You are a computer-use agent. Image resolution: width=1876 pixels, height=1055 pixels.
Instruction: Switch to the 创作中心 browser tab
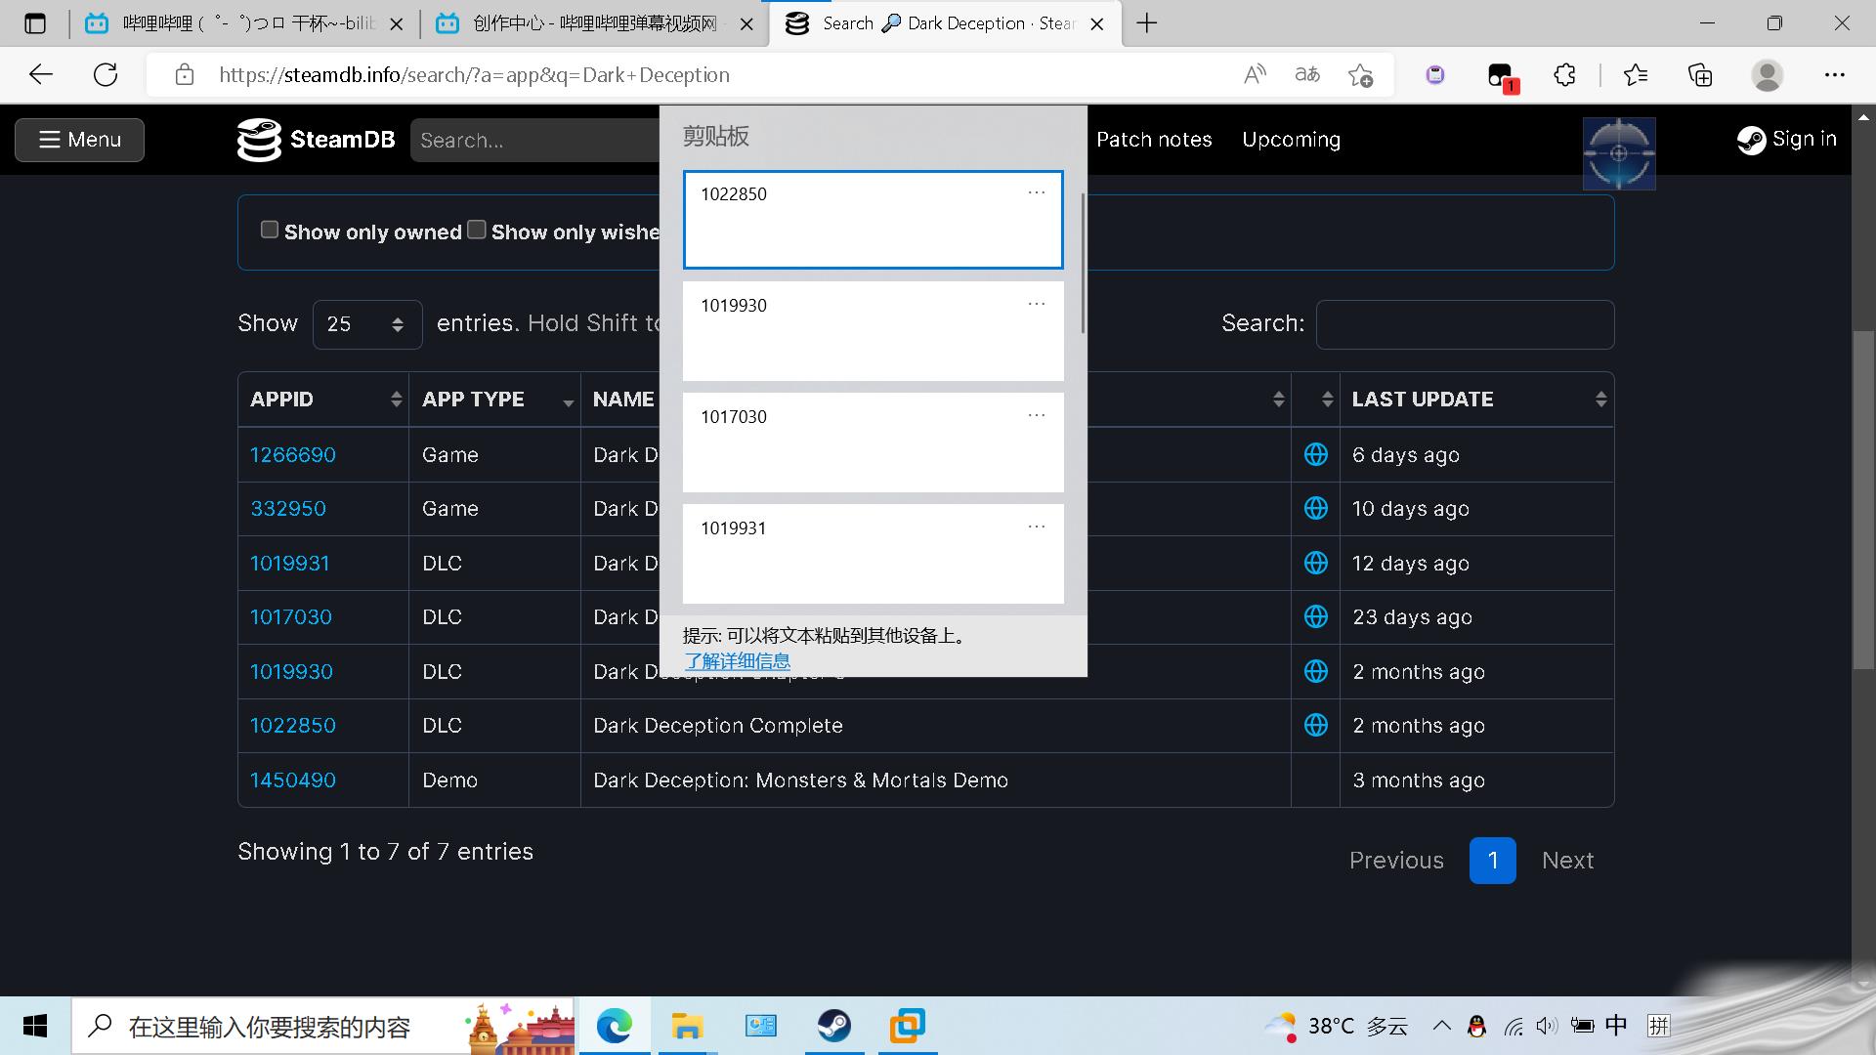tap(595, 23)
